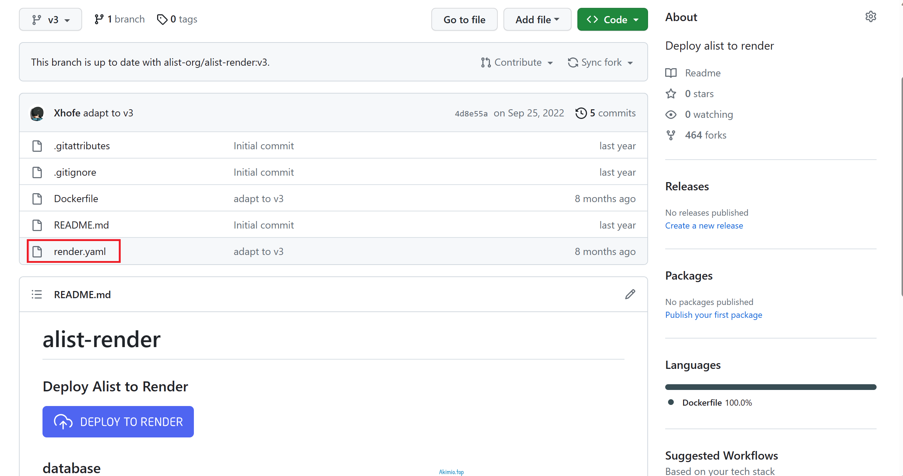Click Publish your first package

[714, 315]
